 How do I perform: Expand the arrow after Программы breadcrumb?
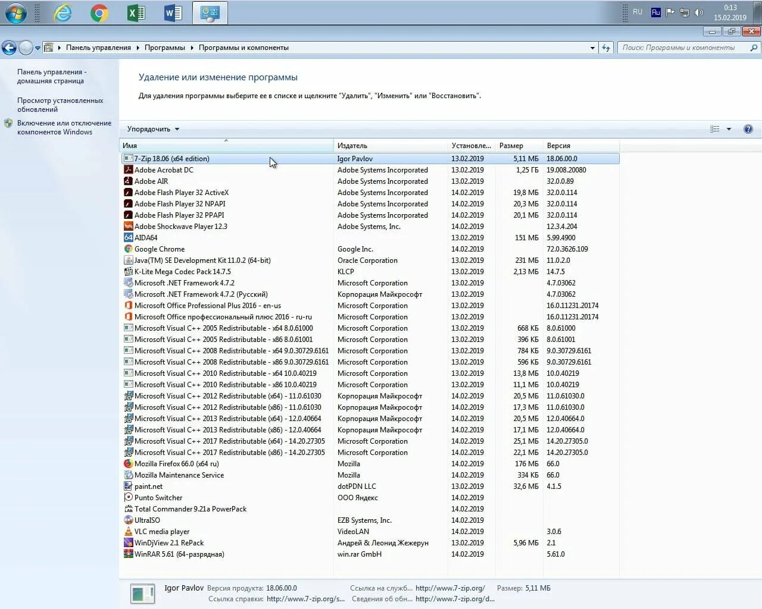pos(192,48)
